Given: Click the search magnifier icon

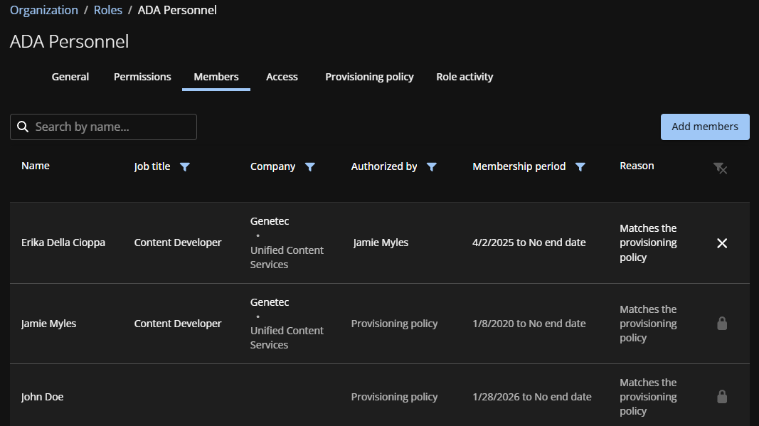Looking at the screenshot, I should tap(23, 127).
